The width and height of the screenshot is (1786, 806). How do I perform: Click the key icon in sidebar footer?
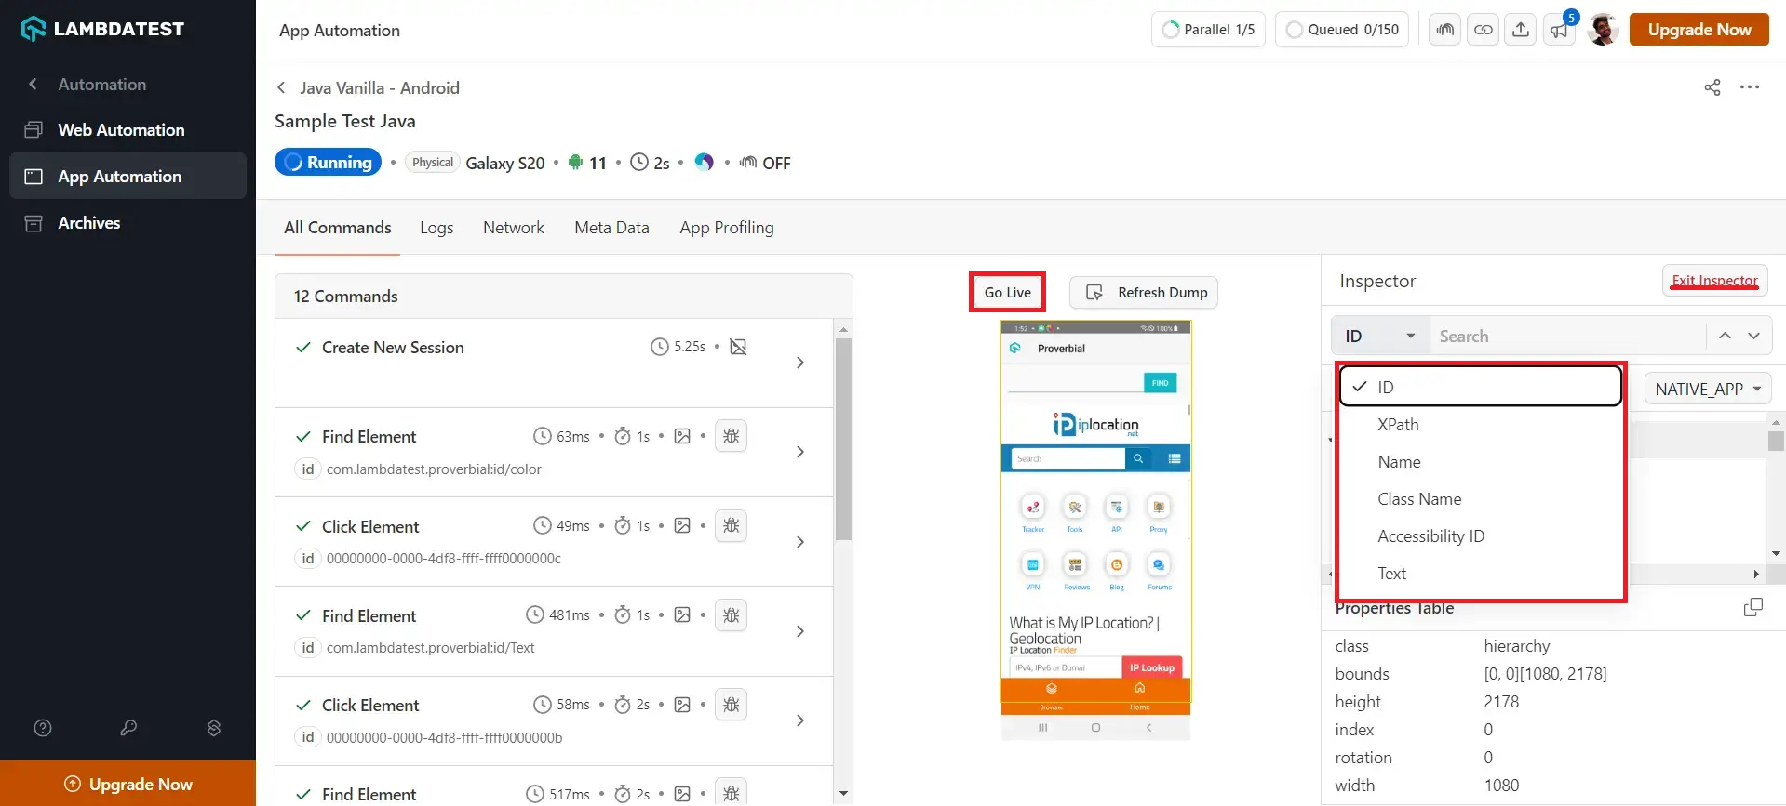[128, 728]
